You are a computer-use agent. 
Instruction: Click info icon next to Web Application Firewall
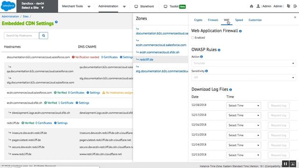coord(240,31)
